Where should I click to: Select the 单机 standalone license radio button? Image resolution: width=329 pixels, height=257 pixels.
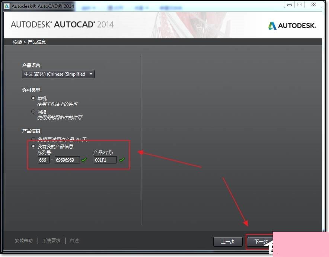coord(33,98)
